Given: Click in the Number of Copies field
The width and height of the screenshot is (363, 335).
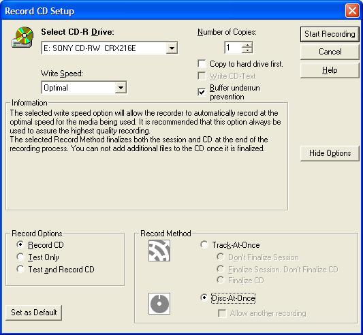Looking at the screenshot, I should (234, 48).
